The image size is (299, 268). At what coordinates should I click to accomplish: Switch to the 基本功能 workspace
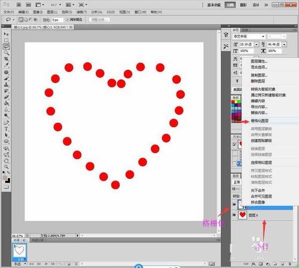(x=215, y=4)
